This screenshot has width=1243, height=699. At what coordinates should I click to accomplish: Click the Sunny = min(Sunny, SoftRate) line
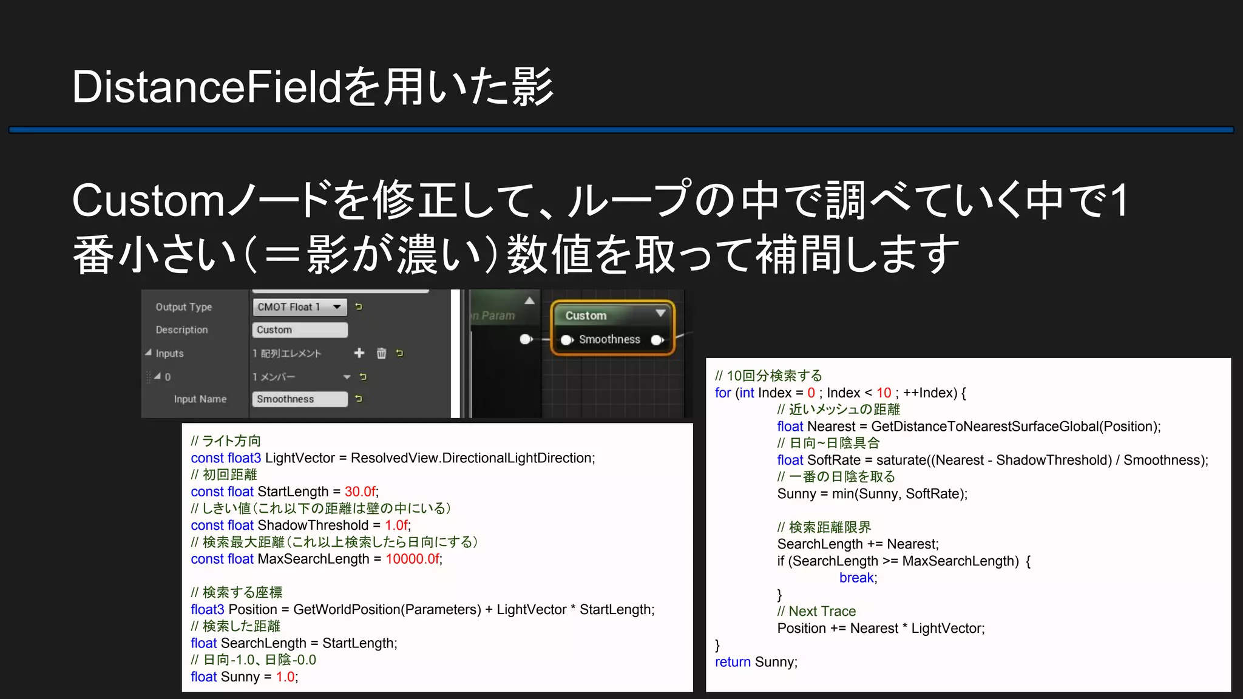872,494
